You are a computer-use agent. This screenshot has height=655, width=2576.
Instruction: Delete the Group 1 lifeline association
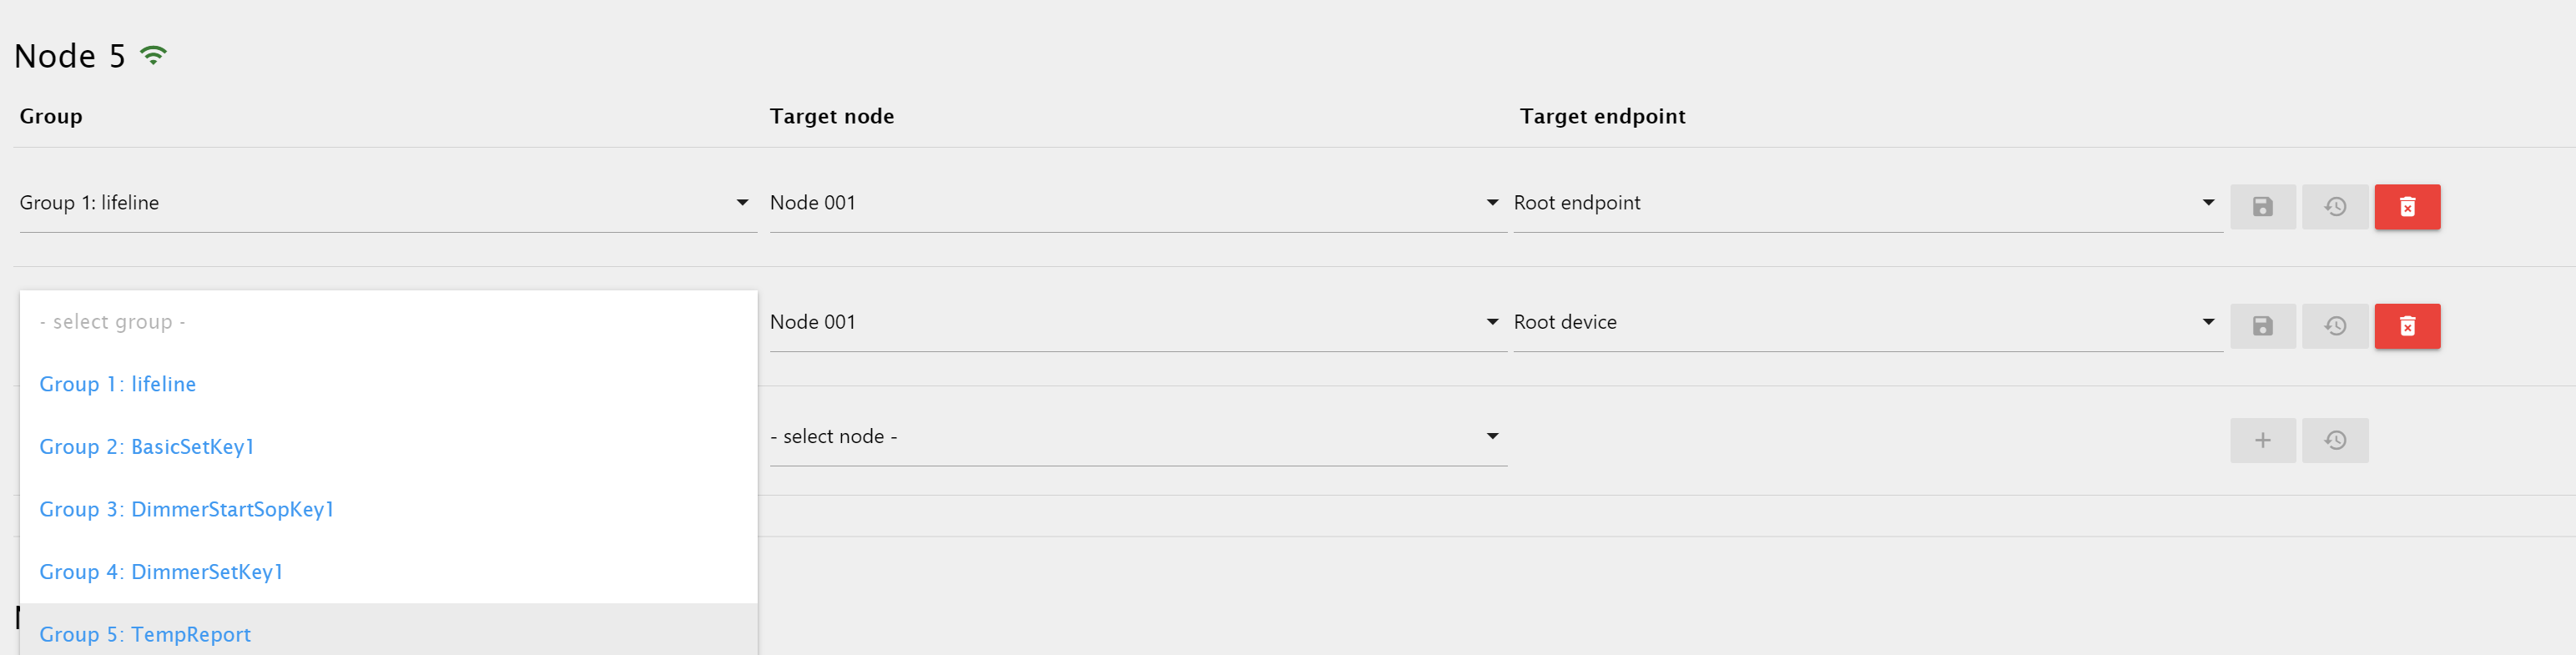pos(2407,207)
